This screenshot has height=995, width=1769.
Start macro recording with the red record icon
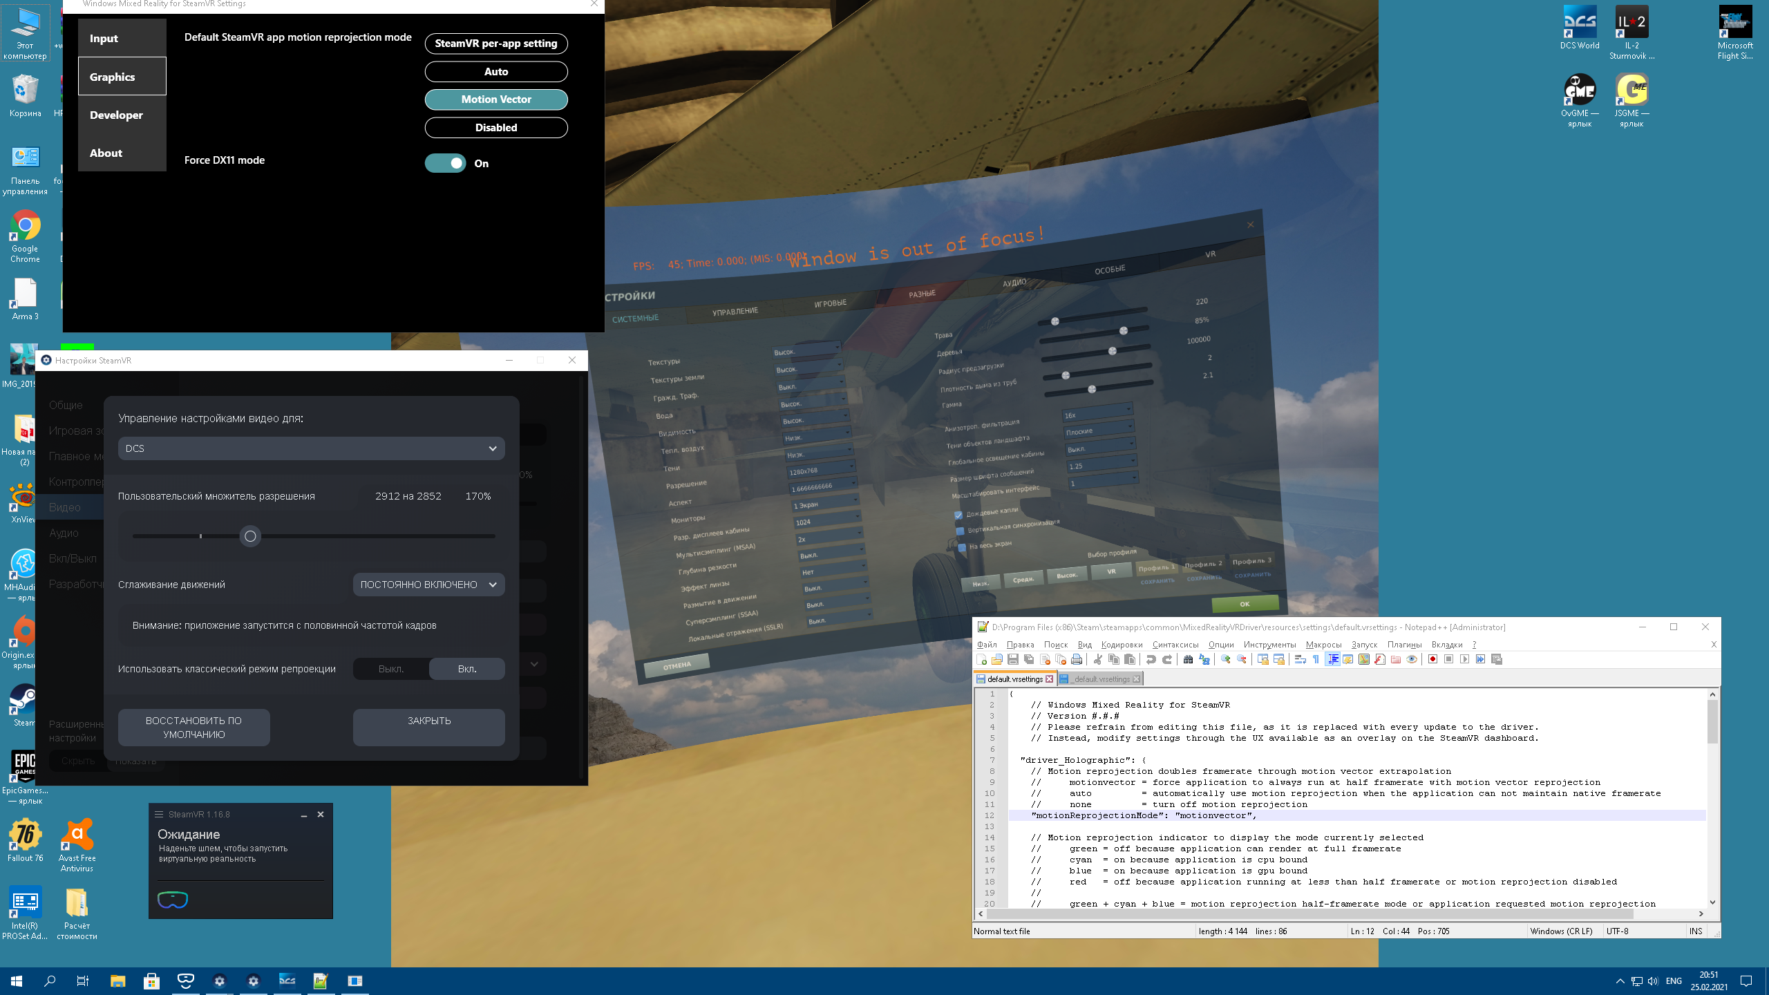(x=1432, y=659)
